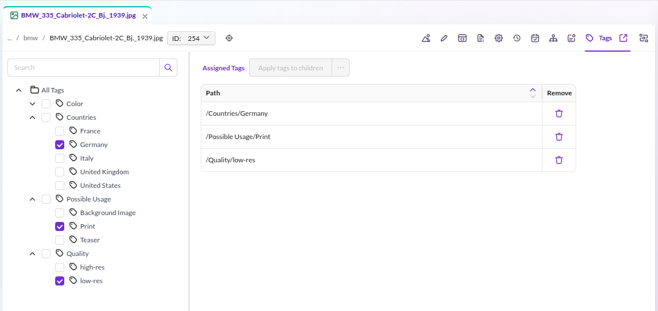
Task: Select the Italy tag label
Action: coord(86,158)
